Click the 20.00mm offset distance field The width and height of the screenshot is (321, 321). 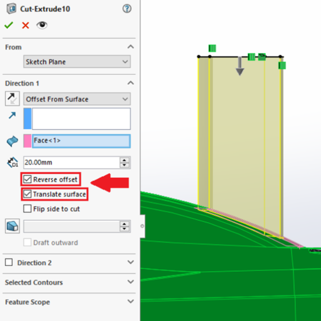click(71, 162)
